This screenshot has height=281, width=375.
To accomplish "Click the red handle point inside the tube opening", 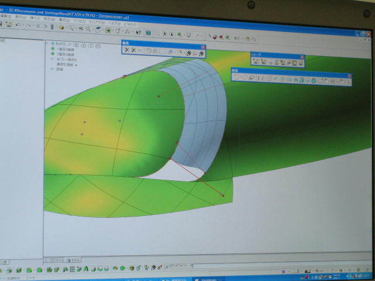I will [159, 96].
